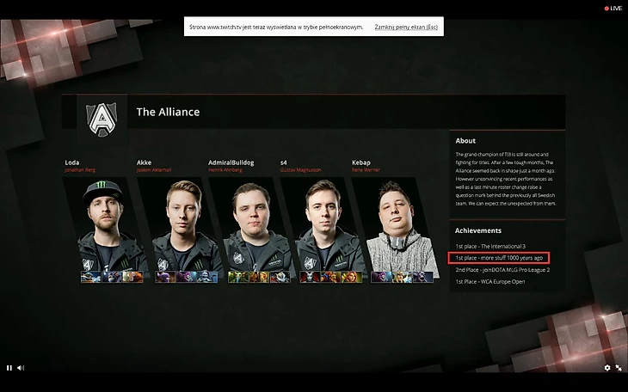Open the player settings gear

pyautogui.click(x=607, y=368)
